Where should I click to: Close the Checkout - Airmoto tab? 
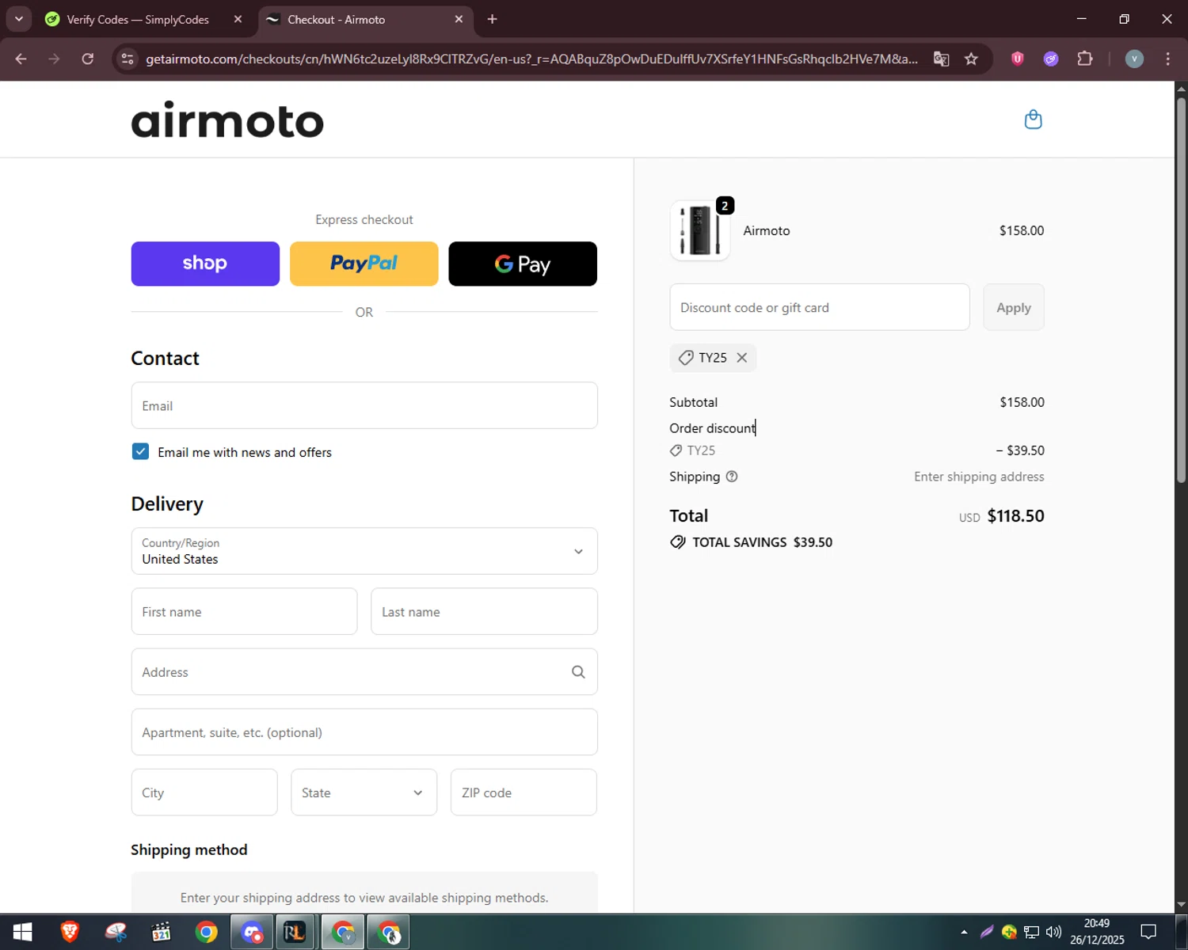point(459,19)
